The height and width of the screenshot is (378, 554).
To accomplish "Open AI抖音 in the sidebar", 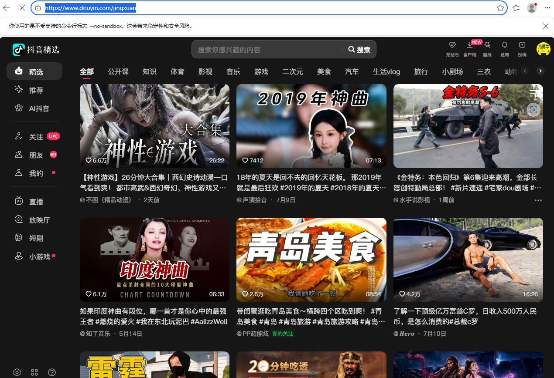I will 34,108.
